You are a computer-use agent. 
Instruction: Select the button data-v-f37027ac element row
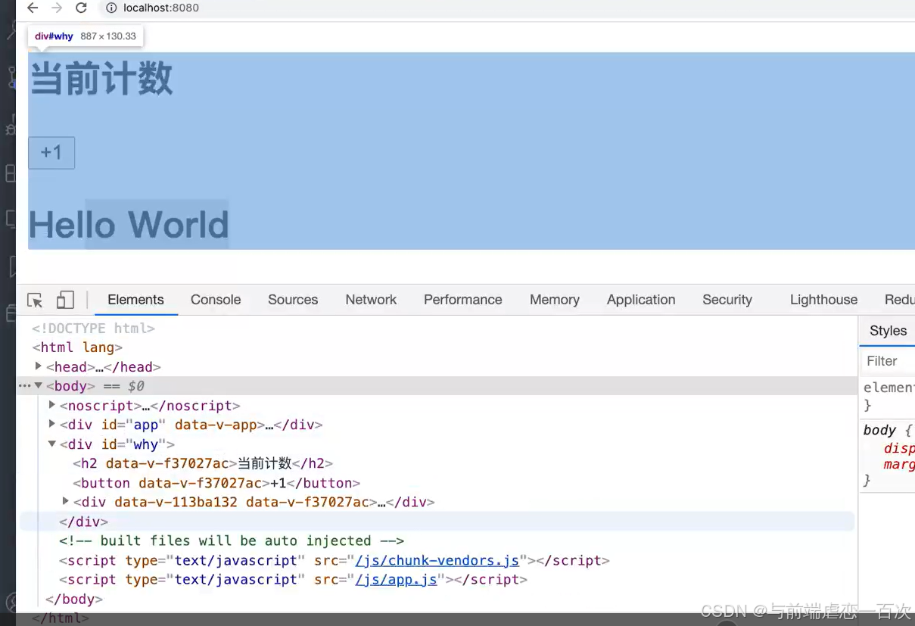216,483
